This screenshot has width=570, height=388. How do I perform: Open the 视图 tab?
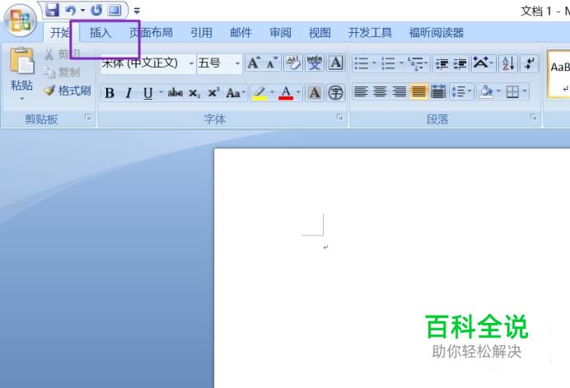click(x=320, y=33)
